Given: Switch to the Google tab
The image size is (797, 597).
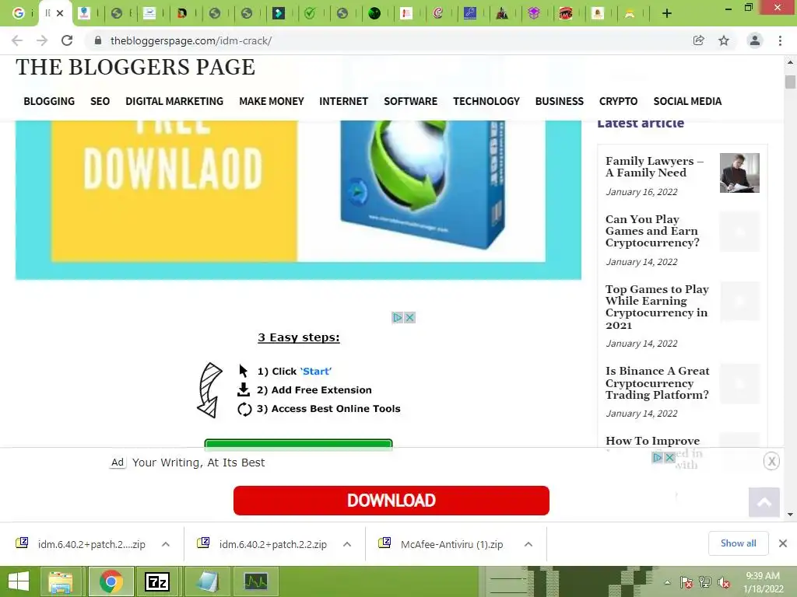Looking at the screenshot, I should tap(19, 13).
